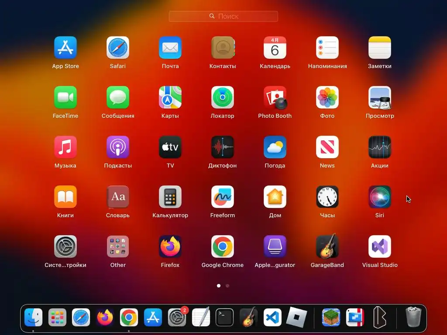The image size is (447, 335).
Task: Open System Settings in Launchpad grid
Action: point(65,246)
